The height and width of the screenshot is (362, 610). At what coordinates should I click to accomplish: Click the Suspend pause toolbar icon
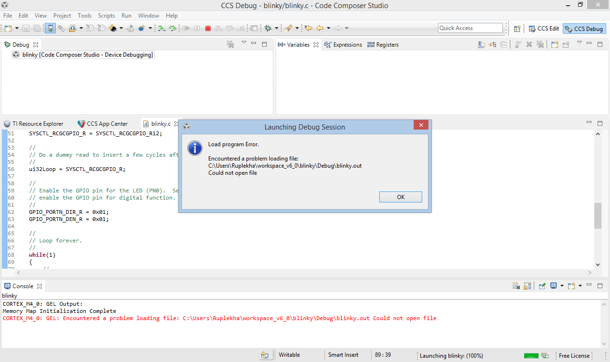[197, 29]
